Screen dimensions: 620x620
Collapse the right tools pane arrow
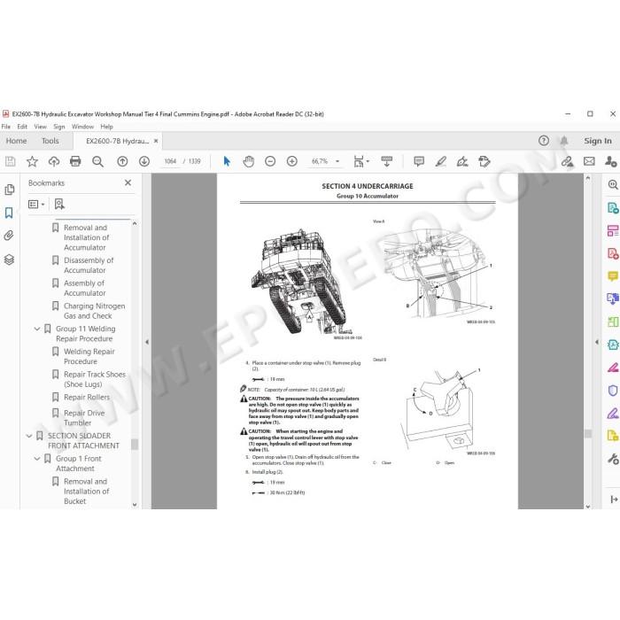click(x=597, y=342)
